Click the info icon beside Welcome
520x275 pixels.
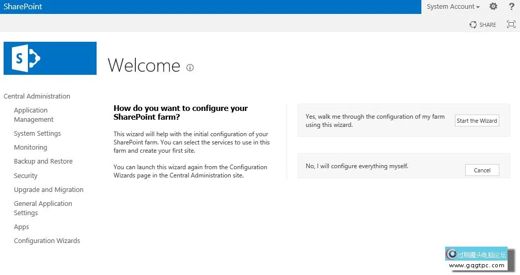click(190, 68)
